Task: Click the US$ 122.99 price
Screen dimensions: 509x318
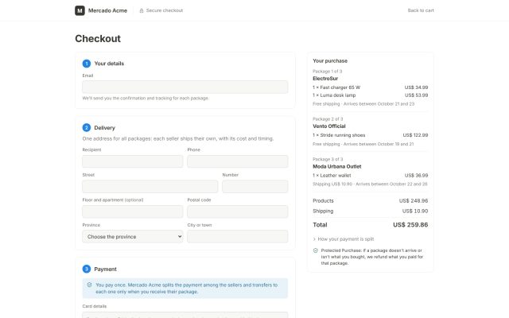Action: tap(415, 135)
